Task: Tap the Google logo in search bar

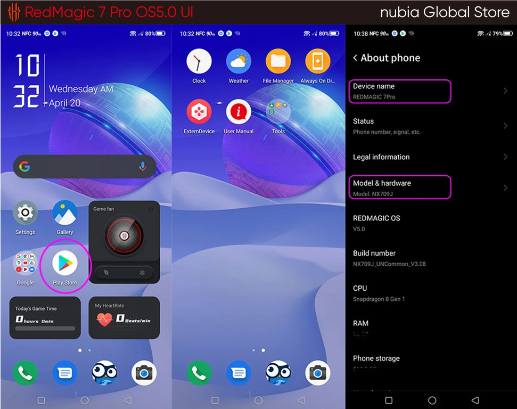Action: pos(24,167)
